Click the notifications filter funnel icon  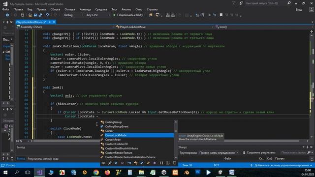pos(234,3)
